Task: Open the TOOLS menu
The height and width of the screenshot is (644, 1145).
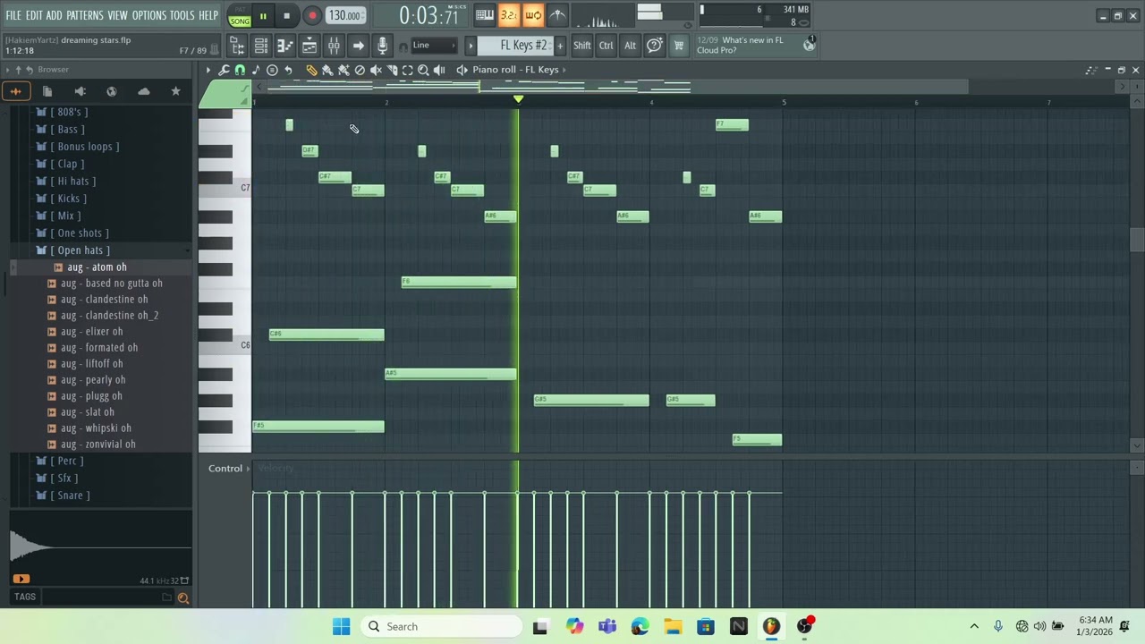Action: [182, 15]
